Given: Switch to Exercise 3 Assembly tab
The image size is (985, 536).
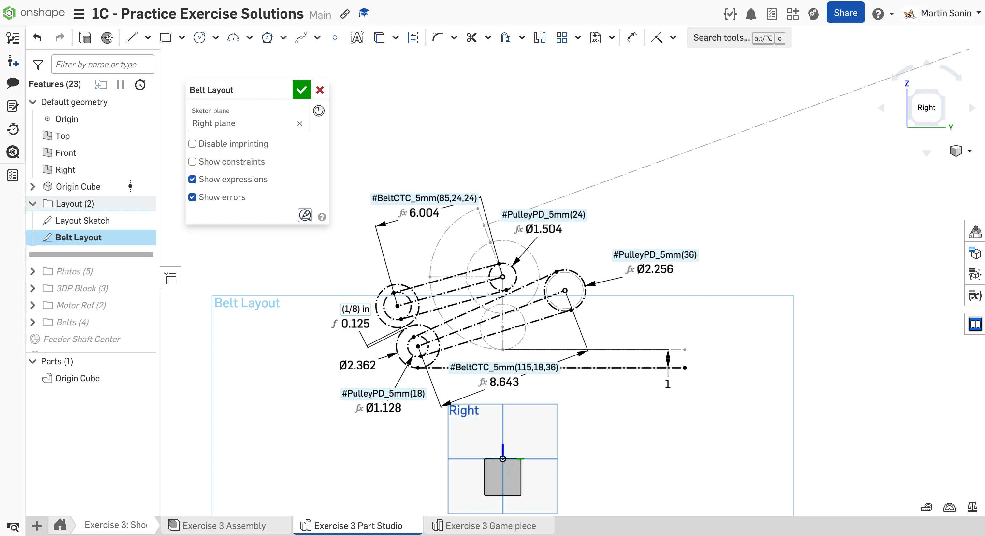Looking at the screenshot, I should 224,526.
